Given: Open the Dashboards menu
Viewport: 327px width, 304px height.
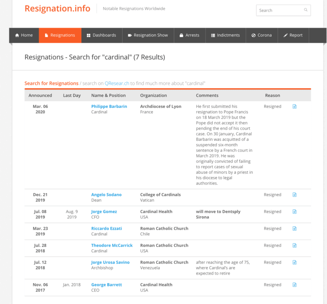Looking at the screenshot, I should [x=101, y=35].
